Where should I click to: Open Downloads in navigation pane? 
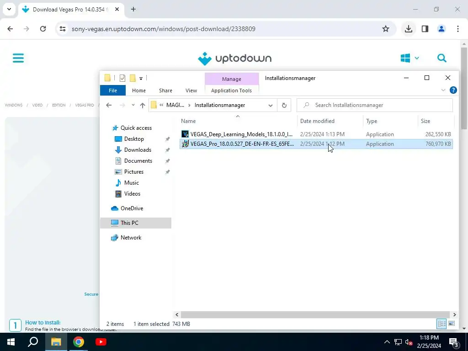[138, 150]
